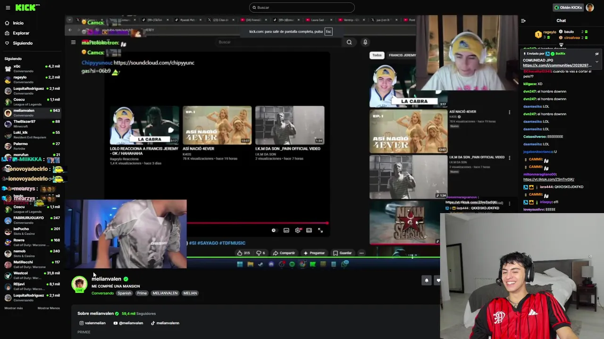Image resolution: width=604 pixels, height=339 pixels.
Task: Select the FRANCIS JEREMY filter chip
Action: [402, 55]
